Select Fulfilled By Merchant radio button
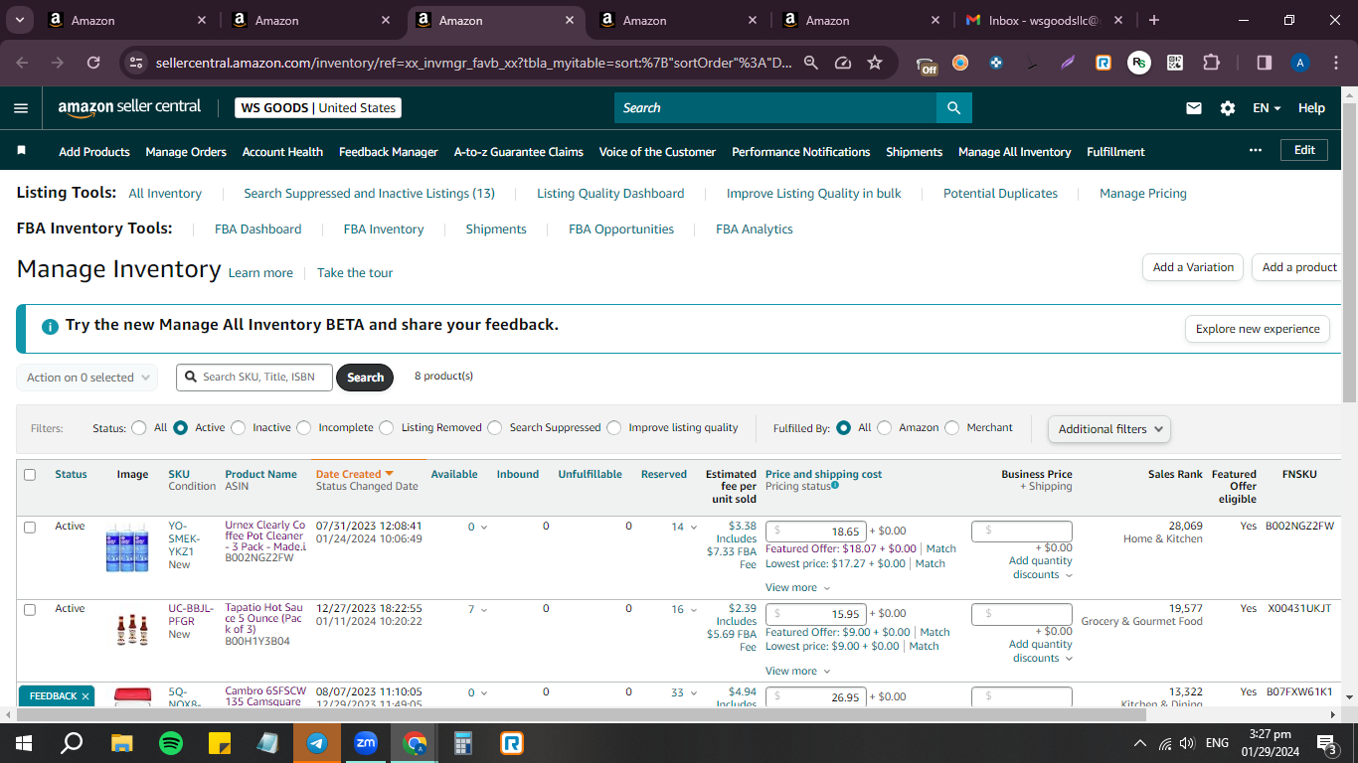This screenshot has width=1358, height=763. point(952,428)
